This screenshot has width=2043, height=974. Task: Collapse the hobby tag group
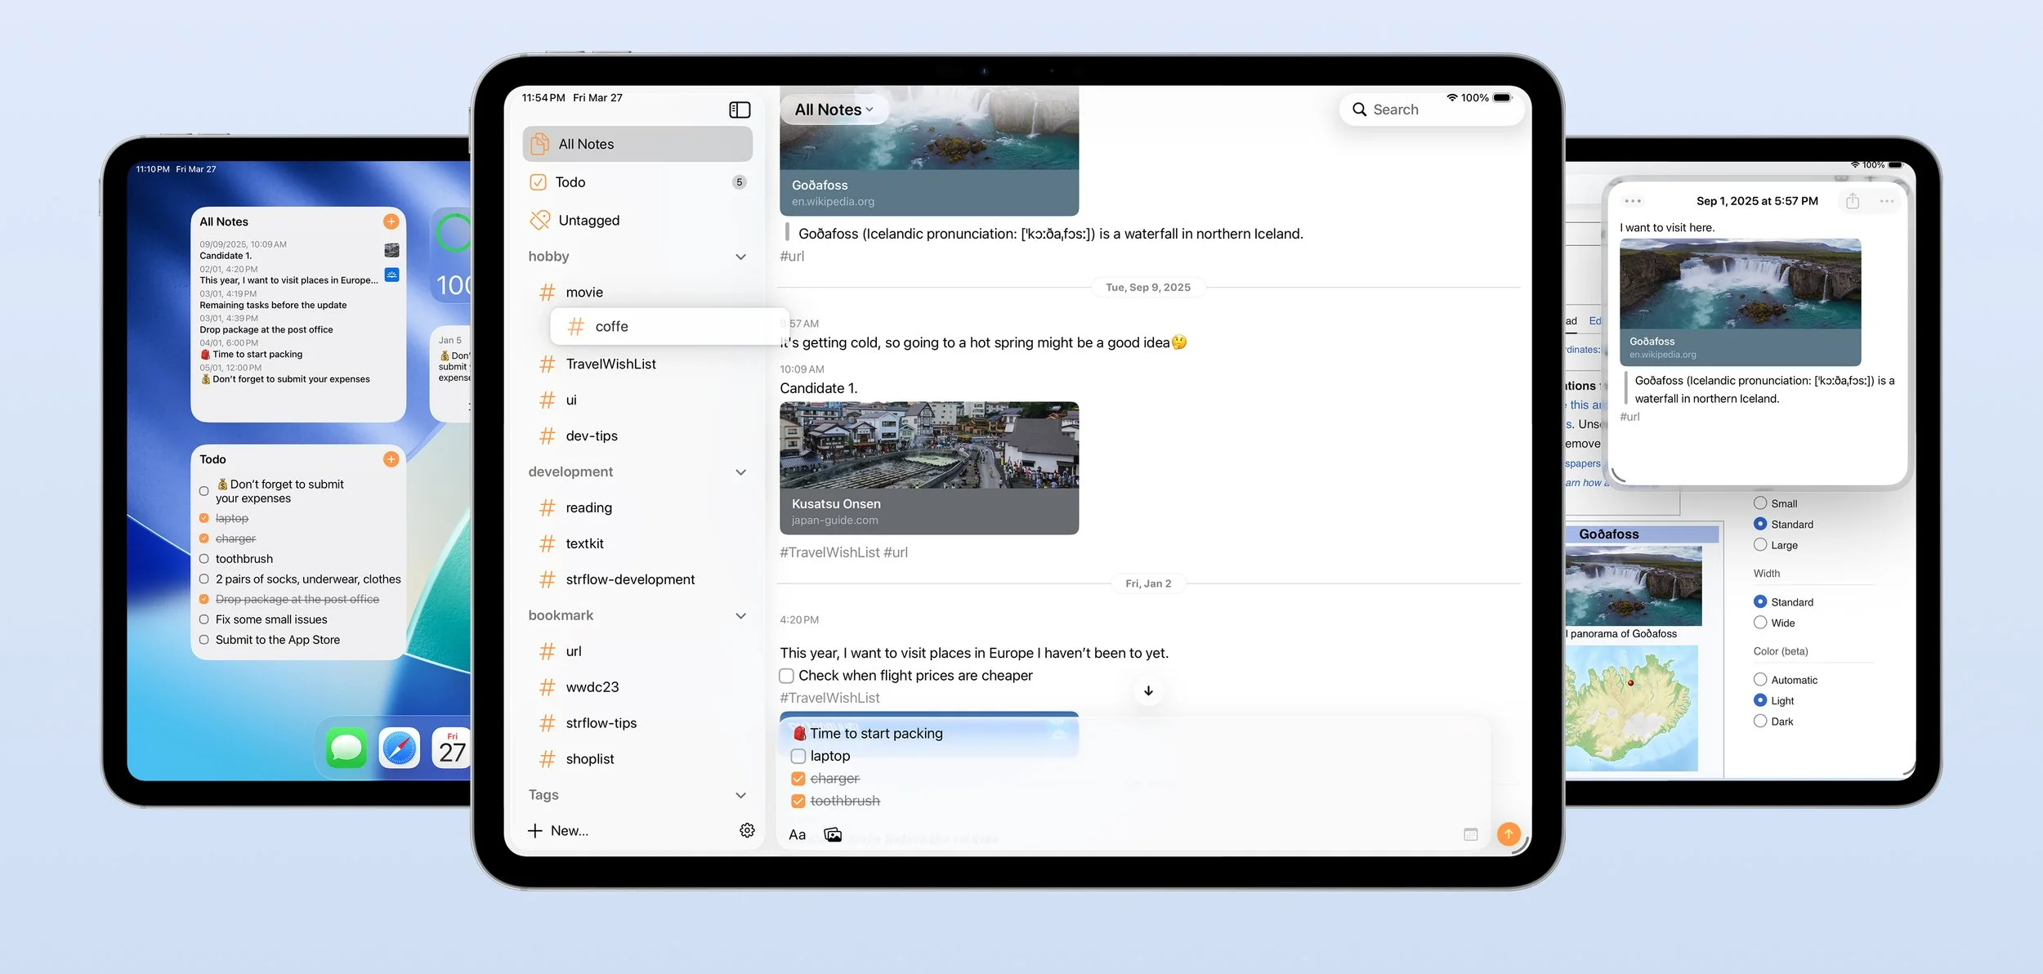(740, 257)
